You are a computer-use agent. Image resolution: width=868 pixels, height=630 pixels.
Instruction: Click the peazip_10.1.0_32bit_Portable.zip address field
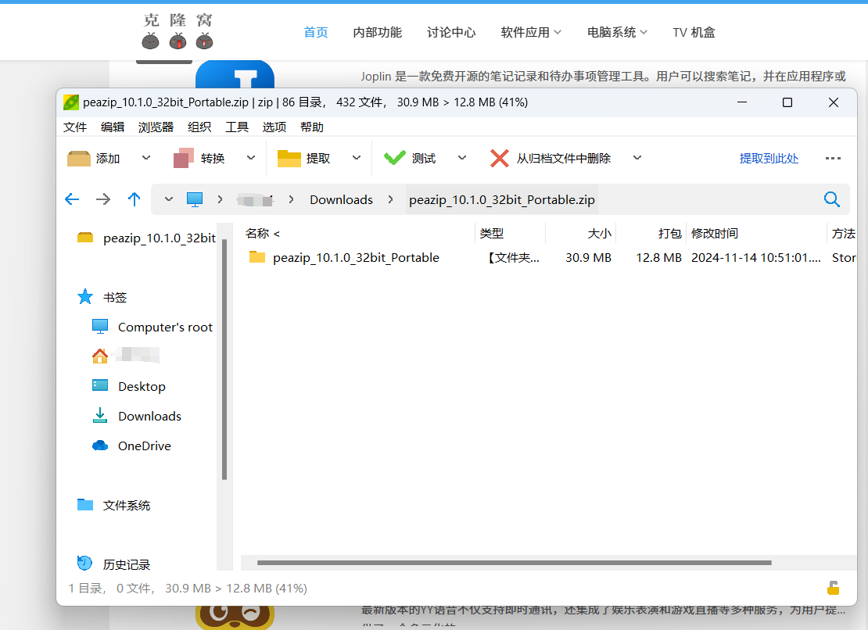[501, 199]
